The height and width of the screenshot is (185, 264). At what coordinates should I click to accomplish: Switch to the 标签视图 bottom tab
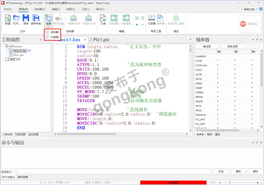20,134
